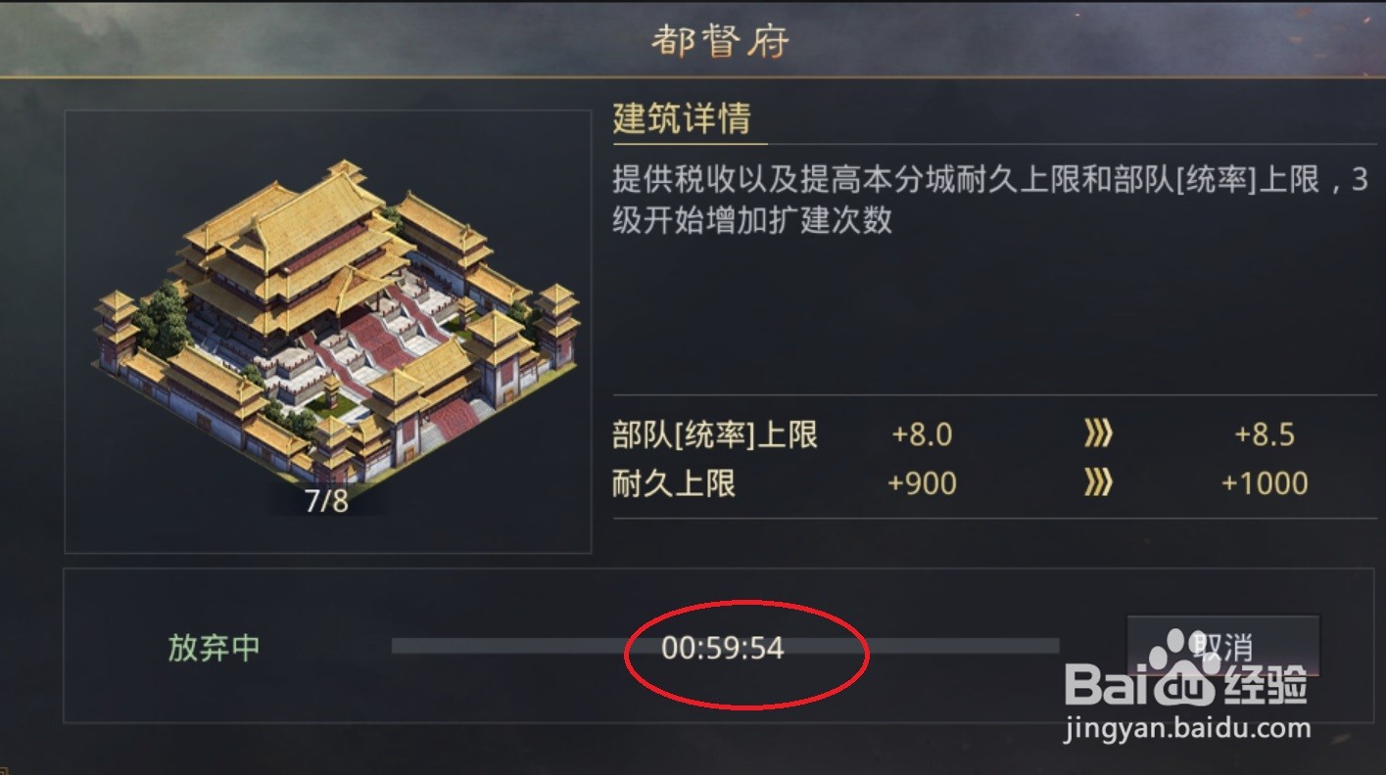The image size is (1386, 775).
Task: Click the 部队[统率]上限 stat label
Action: click(715, 434)
